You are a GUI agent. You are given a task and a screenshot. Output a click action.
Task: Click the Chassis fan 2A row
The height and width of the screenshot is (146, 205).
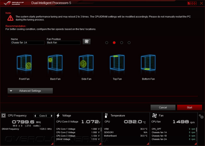[x=173, y=139]
